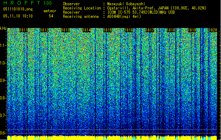Select the 1813 time marker
This screenshot has height=140, width=221.
click(66, 30)
